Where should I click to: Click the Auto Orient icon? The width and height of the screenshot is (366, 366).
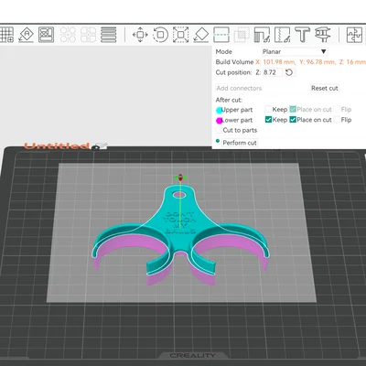(x=27, y=35)
